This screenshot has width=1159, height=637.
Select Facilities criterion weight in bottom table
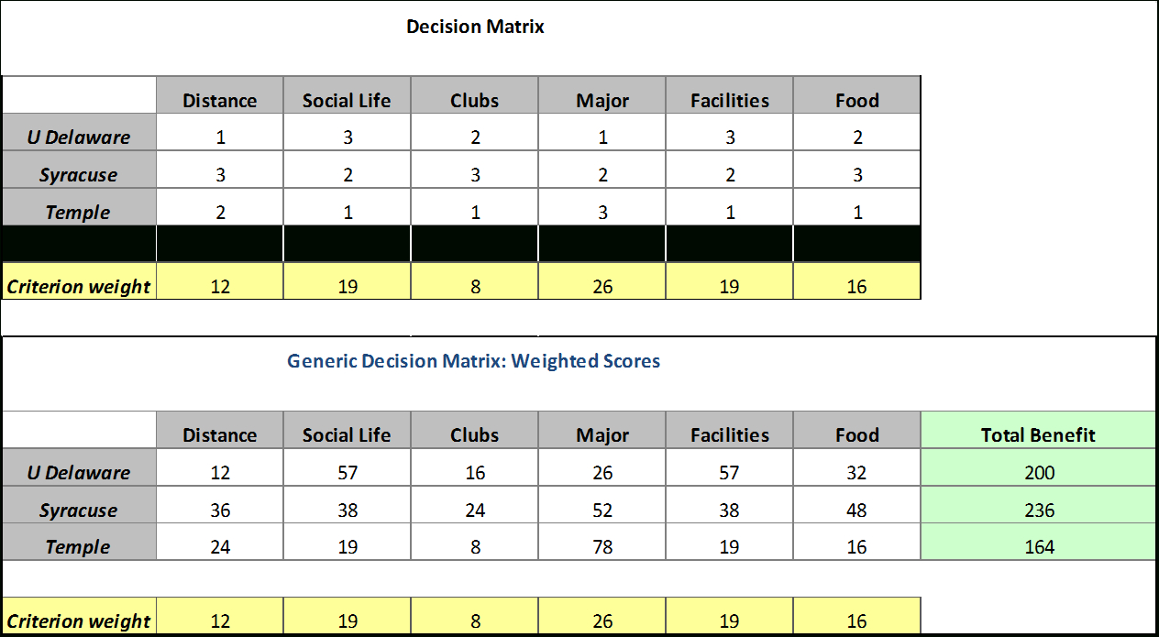click(729, 621)
